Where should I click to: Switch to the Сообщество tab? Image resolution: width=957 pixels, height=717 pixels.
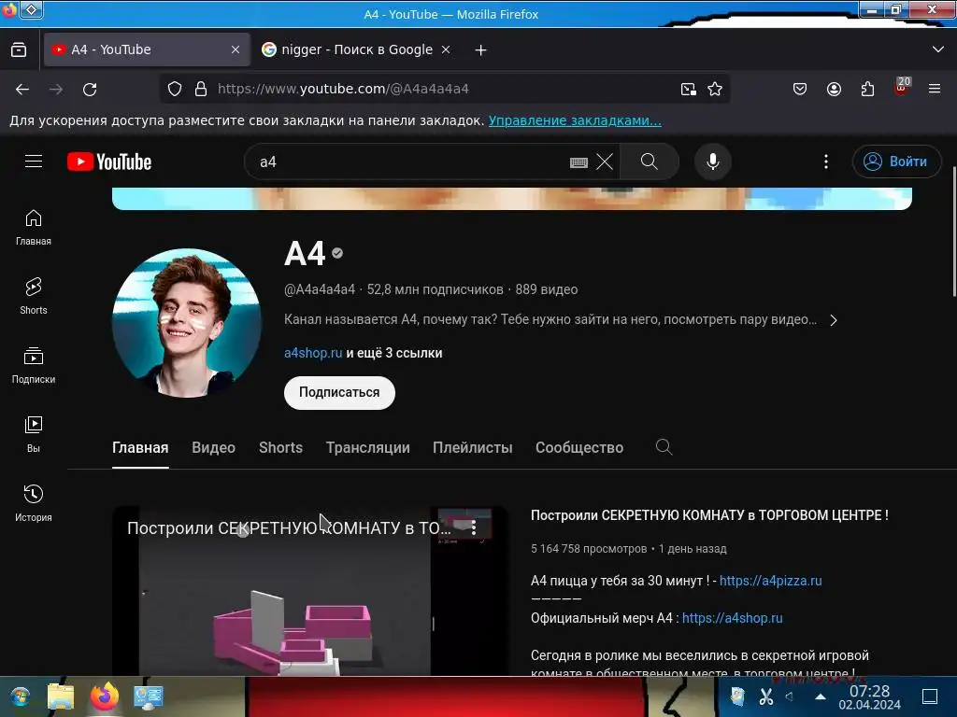(x=579, y=447)
